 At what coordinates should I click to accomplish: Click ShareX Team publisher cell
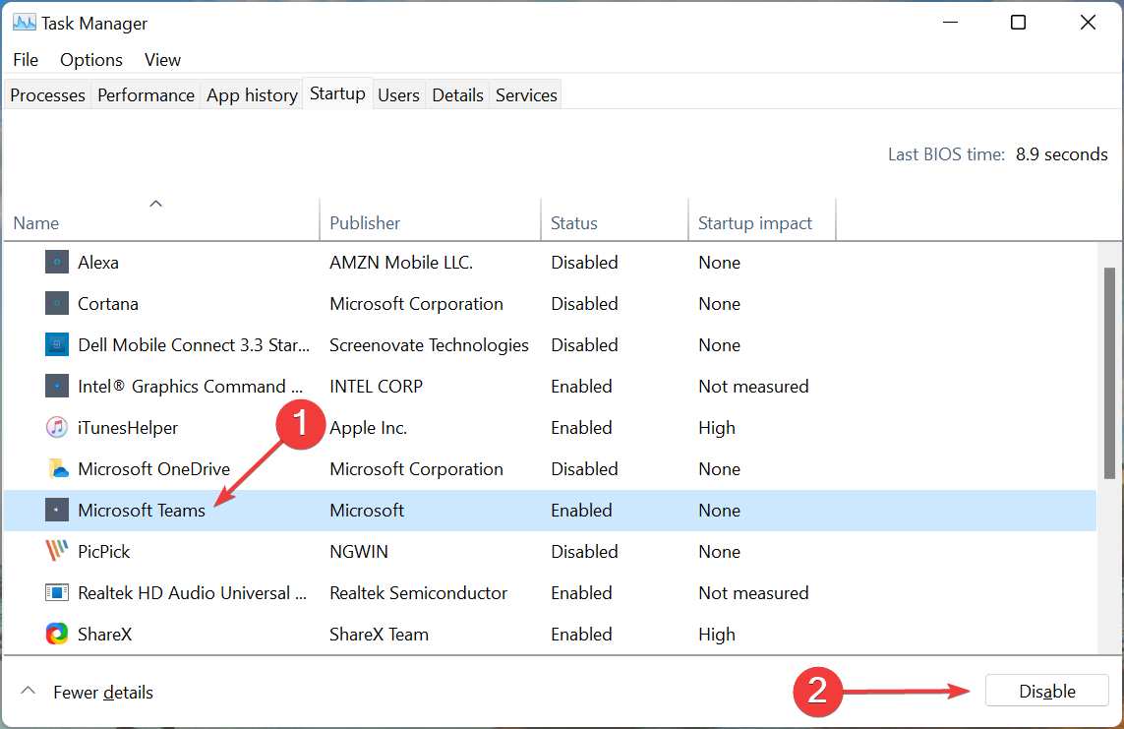[379, 635]
